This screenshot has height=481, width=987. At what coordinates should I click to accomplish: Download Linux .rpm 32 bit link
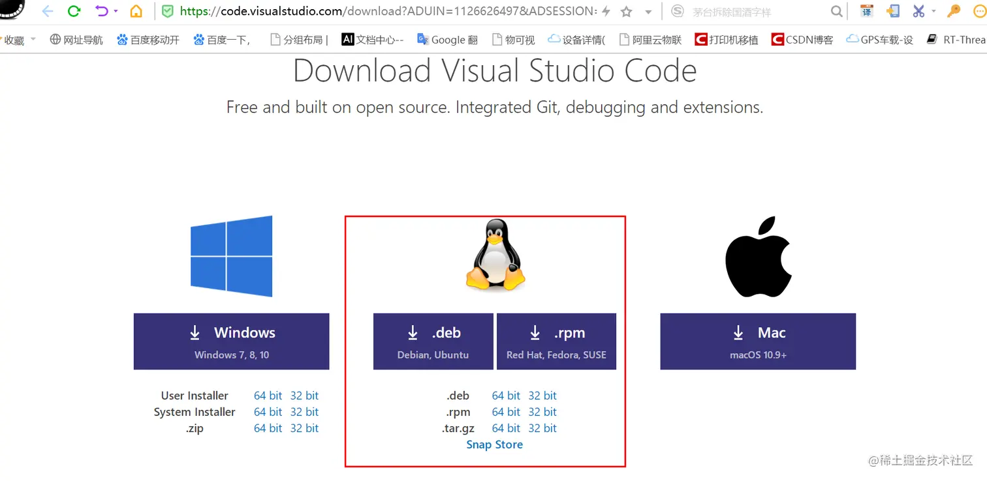pyautogui.click(x=542, y=412)
